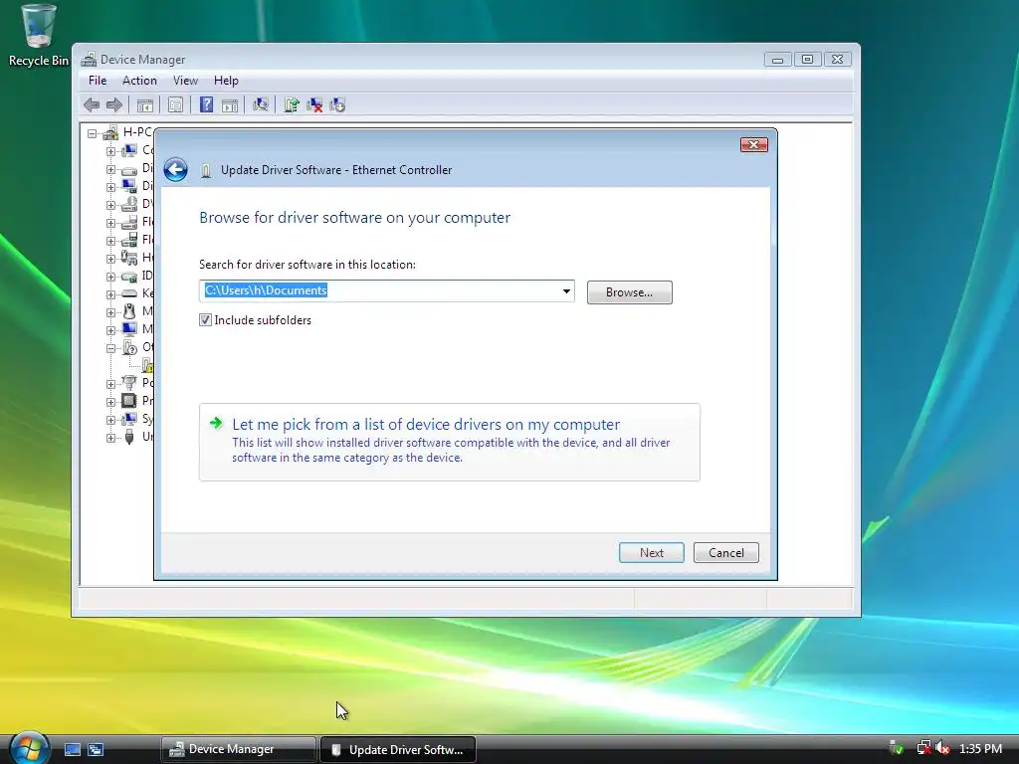Select the Ports connector icon in device tree
Viewport: 1019px width, 764px height.
coord(129,383)
